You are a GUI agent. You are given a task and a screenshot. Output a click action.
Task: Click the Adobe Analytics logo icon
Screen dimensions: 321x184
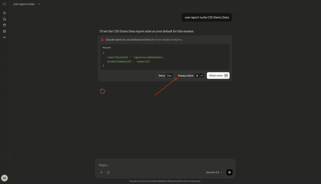102,40
